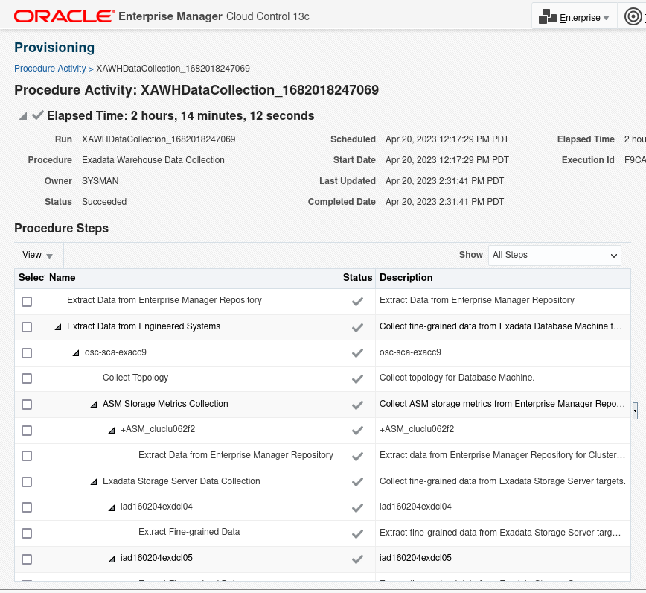Screen dimensions: 646x593
Task: Click the Completed Date value
Action: pyautogui.click(x=444, y=202)
